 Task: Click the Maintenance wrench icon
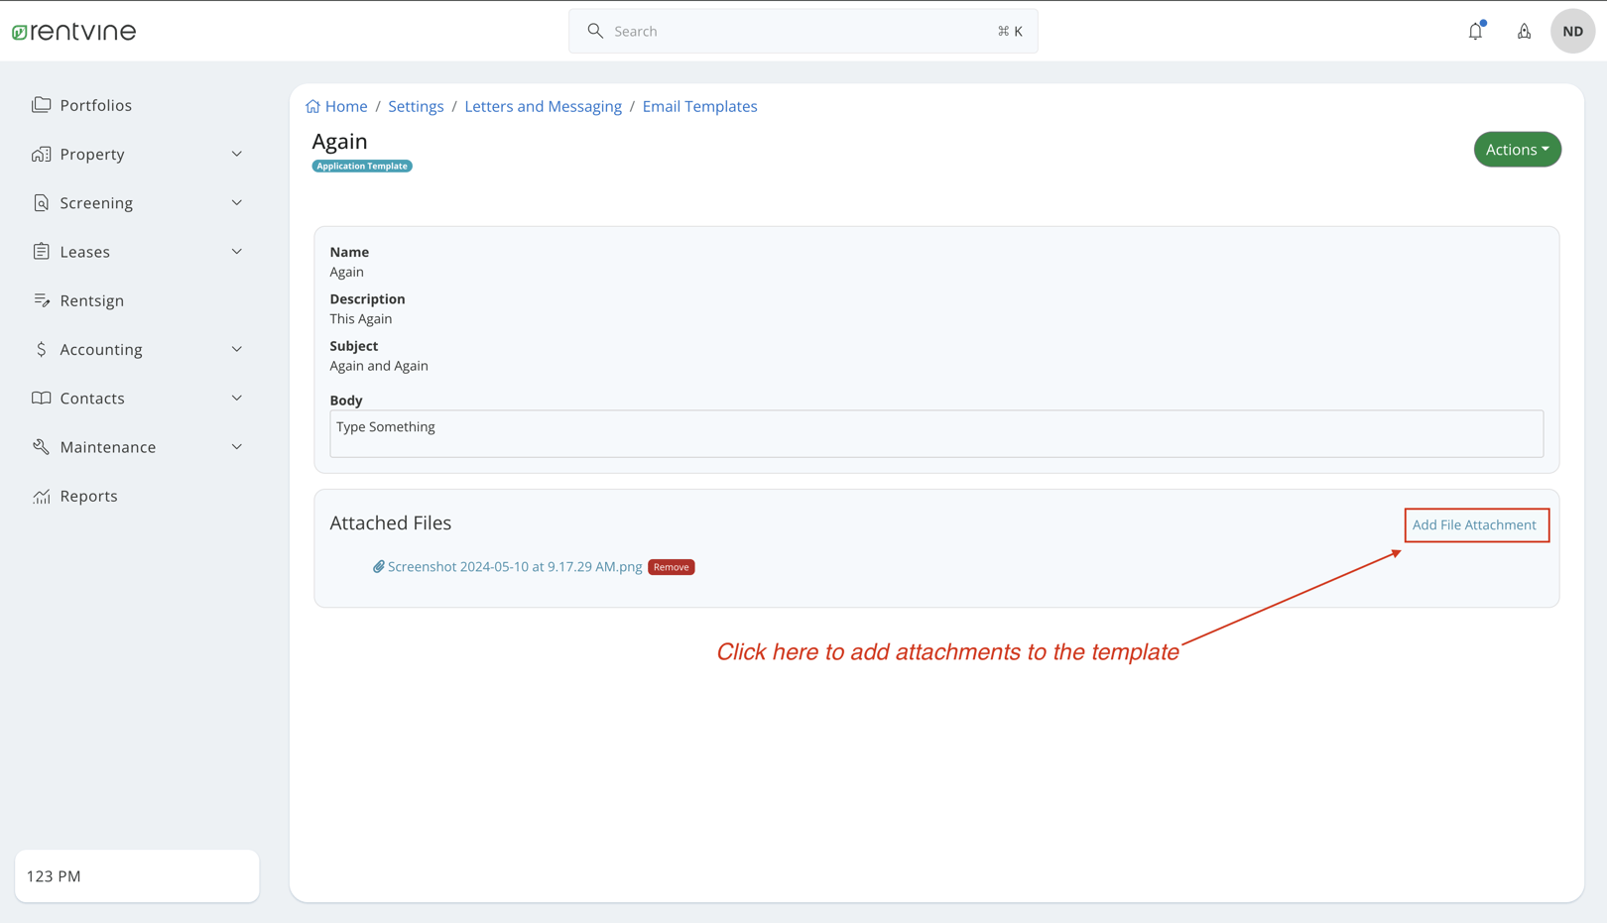41,446
